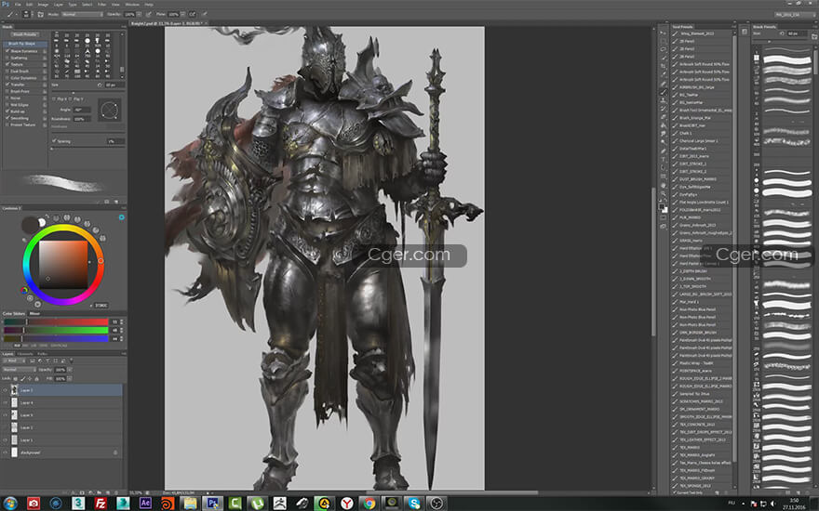Open After Effects from the taskbar
Screen dimensions: 819x511
click(145, 504)
